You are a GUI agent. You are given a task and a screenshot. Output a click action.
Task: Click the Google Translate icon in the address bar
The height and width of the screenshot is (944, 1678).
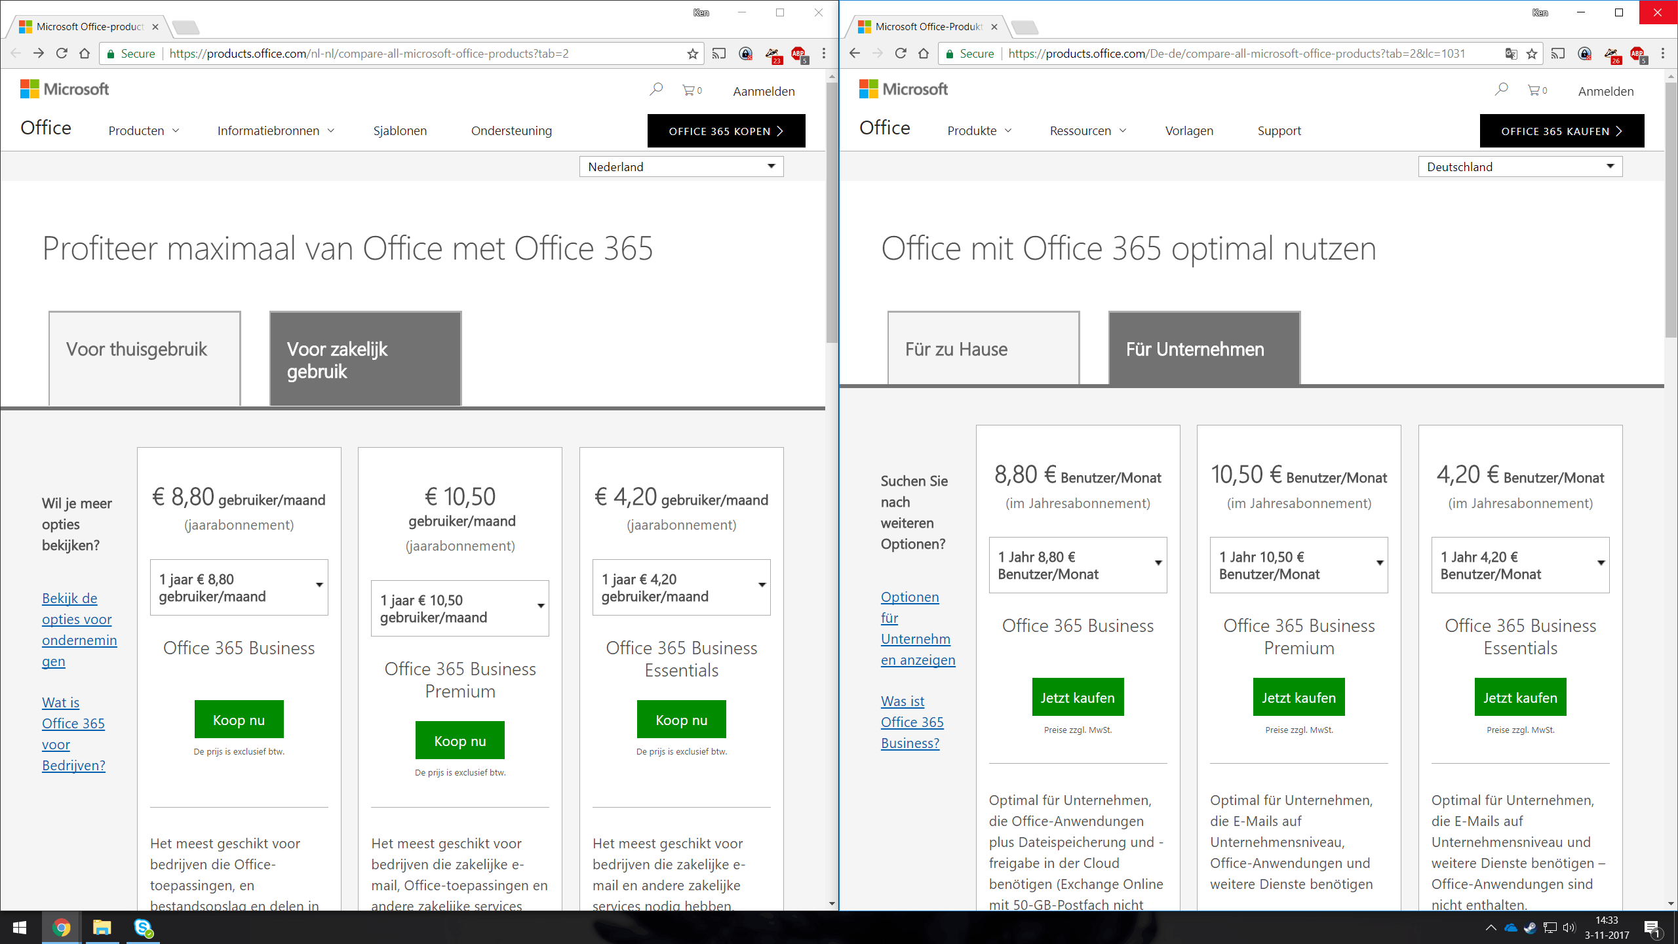[x=1511, y=54]
